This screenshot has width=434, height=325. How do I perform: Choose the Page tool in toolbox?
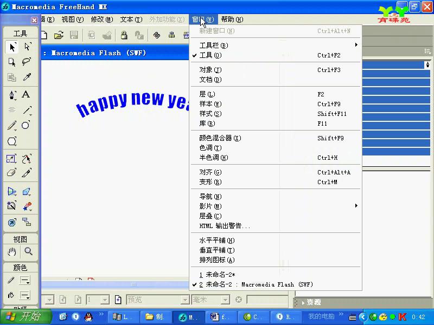click(12, 62)
